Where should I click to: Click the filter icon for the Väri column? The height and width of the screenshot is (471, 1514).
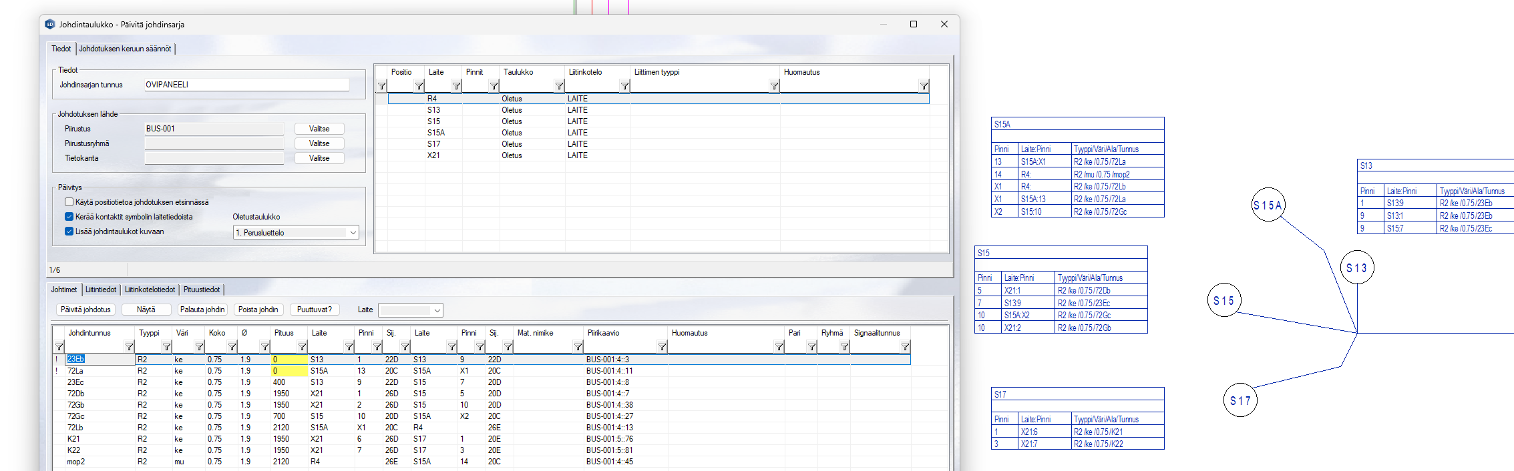coord(199,347)
